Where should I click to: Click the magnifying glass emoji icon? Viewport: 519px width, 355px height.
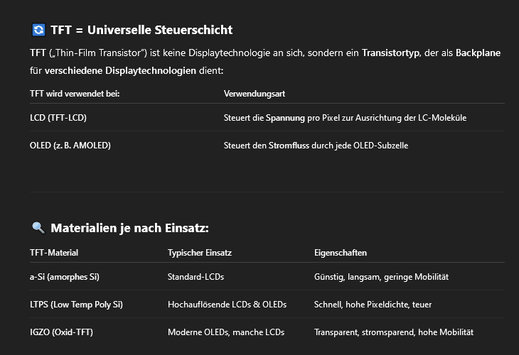(x=38, y=228)
